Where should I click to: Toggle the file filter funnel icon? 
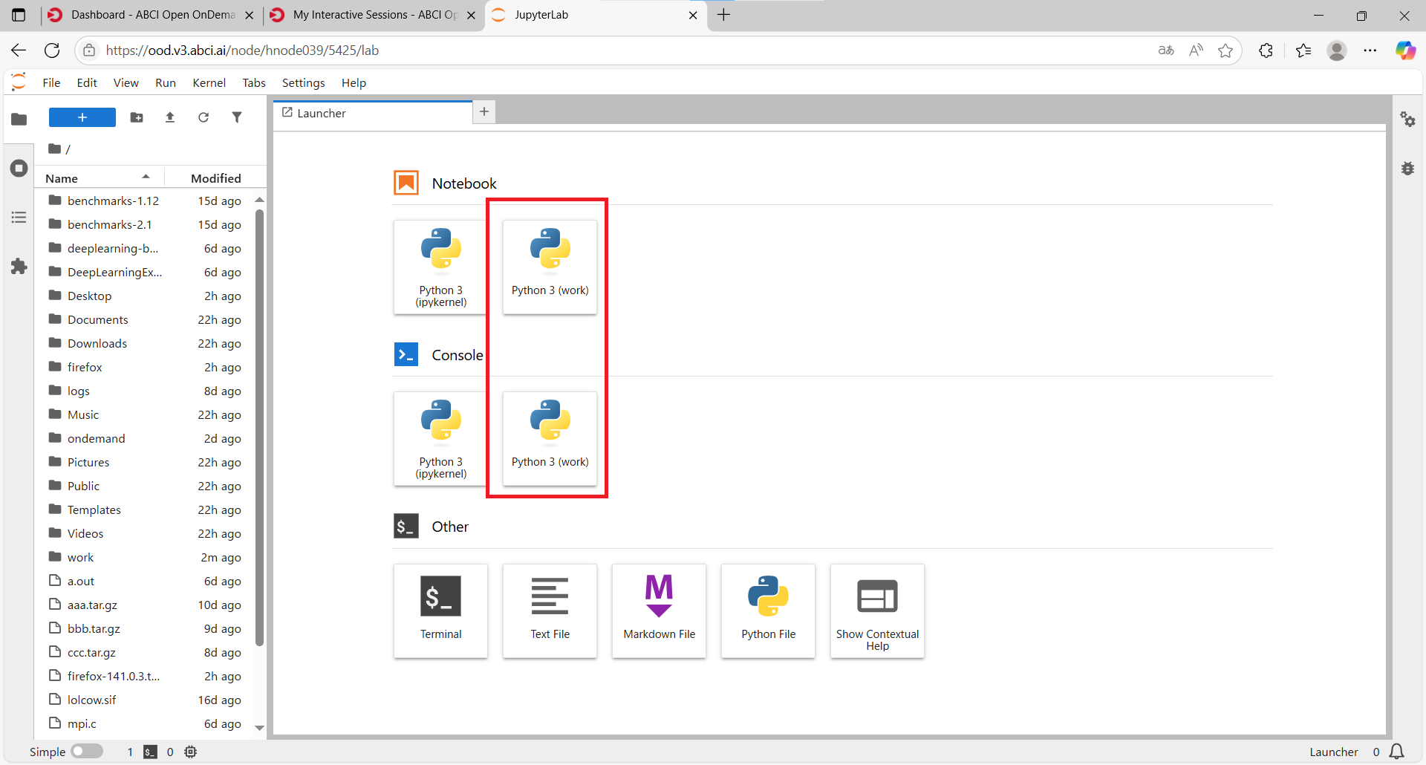(237, 117)
